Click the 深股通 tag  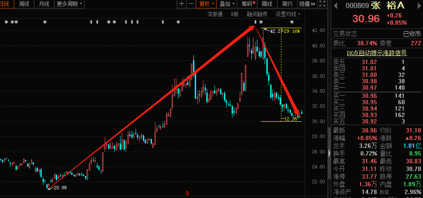pos(215,14)
